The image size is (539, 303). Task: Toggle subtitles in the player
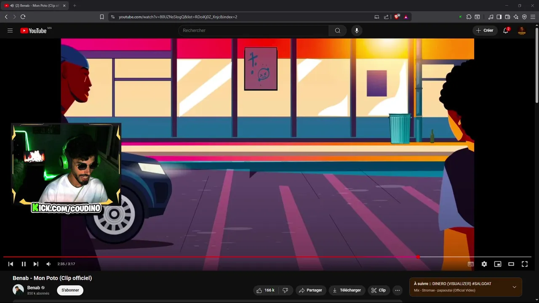(x=471, y=264)
